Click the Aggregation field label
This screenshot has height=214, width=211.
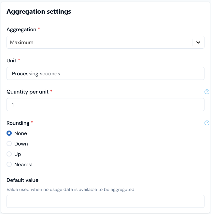[21, 30]
